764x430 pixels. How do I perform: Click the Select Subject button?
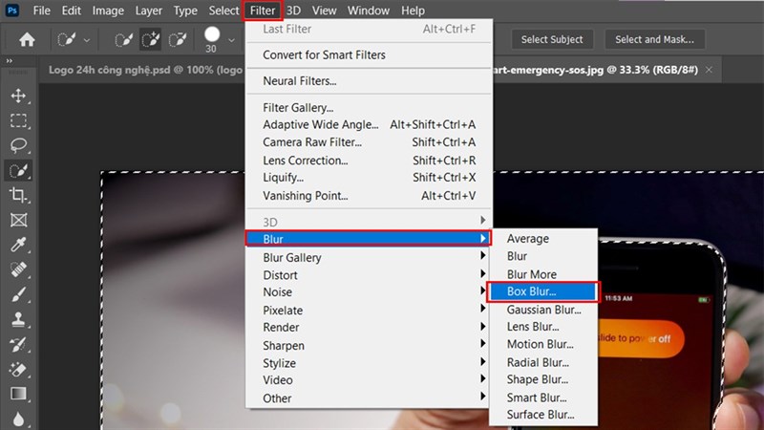click(x=552, y=39)
